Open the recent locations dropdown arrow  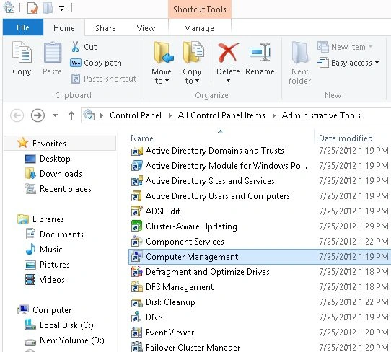55,115
